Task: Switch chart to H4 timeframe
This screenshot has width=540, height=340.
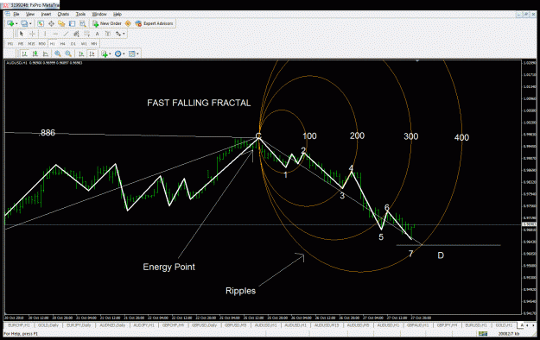Action: [x=63, y=44]
